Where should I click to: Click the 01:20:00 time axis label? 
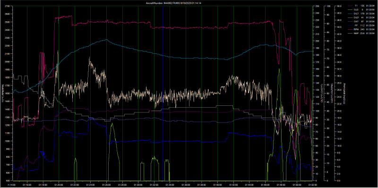(x=59, y=184)
